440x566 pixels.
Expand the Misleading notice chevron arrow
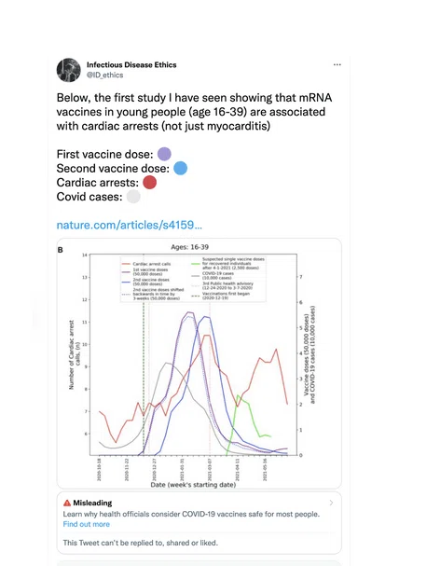[331, 503]
